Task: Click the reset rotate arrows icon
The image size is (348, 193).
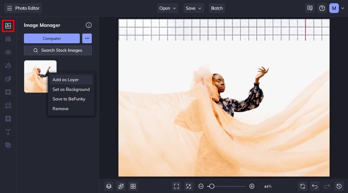Action: tap(303, 186)
